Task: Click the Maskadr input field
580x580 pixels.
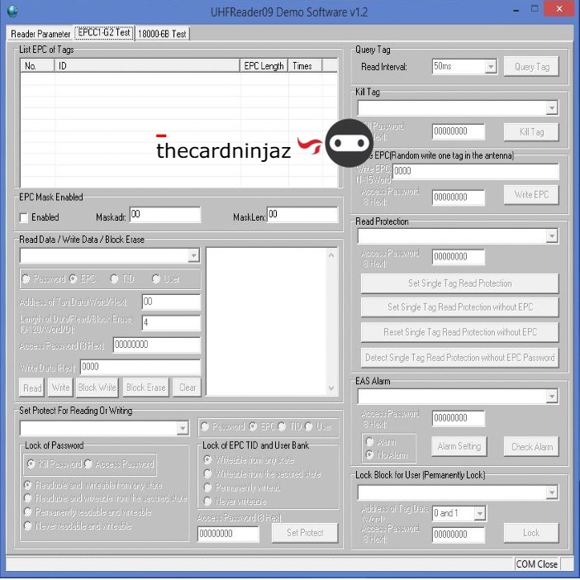Action: coord(164,215)
